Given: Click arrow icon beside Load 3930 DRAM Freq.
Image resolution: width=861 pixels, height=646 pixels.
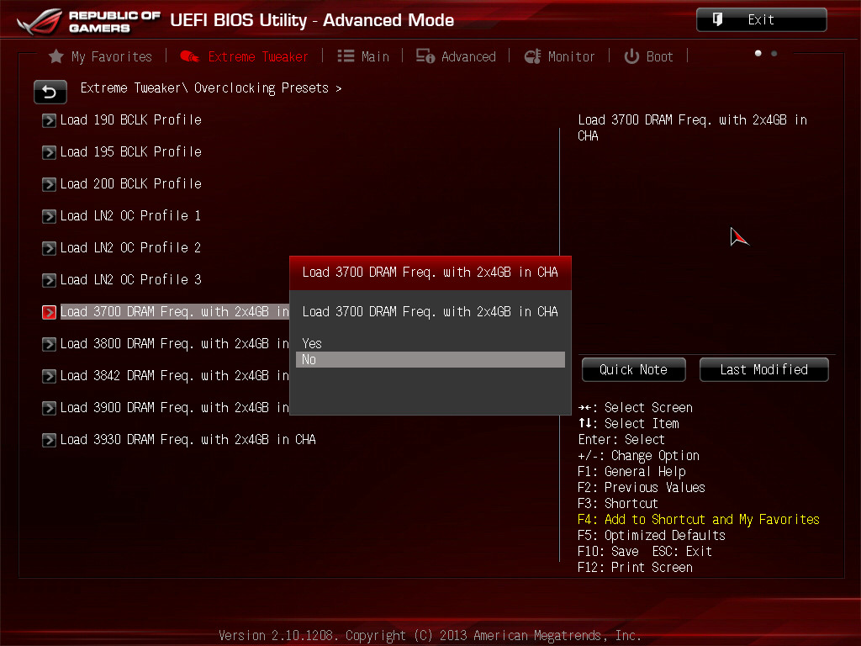Looking at the screenshot, I should [x=50, y=440].
